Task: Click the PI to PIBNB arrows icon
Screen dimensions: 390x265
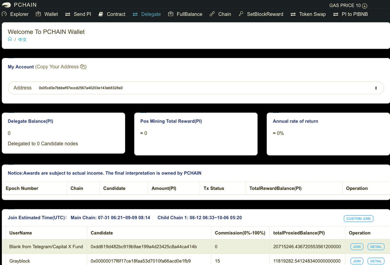Action: 336,14
